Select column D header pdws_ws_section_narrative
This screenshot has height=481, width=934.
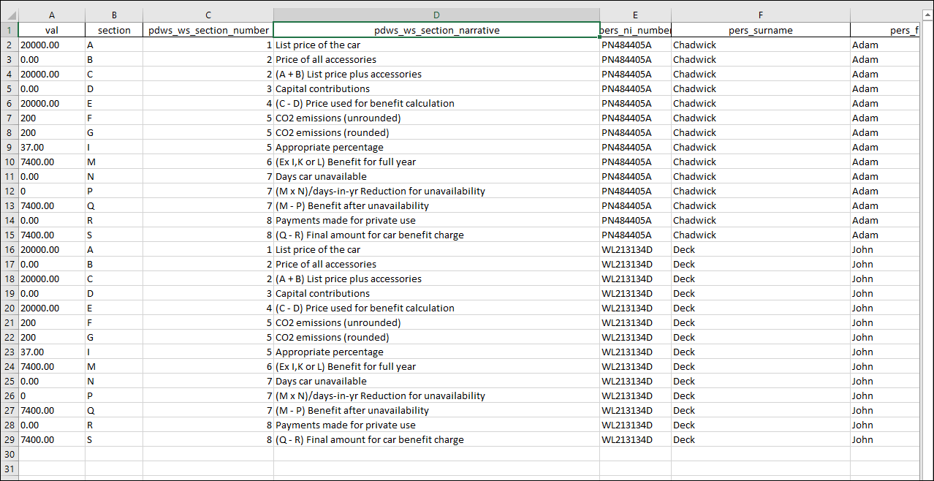tap(436, 15)
